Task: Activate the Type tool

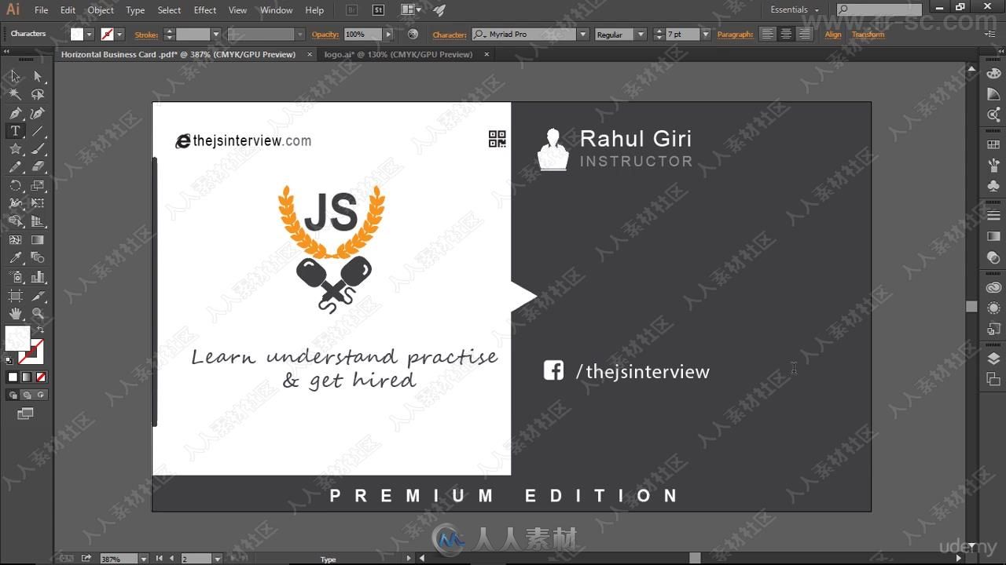Action: pos(15,131)
